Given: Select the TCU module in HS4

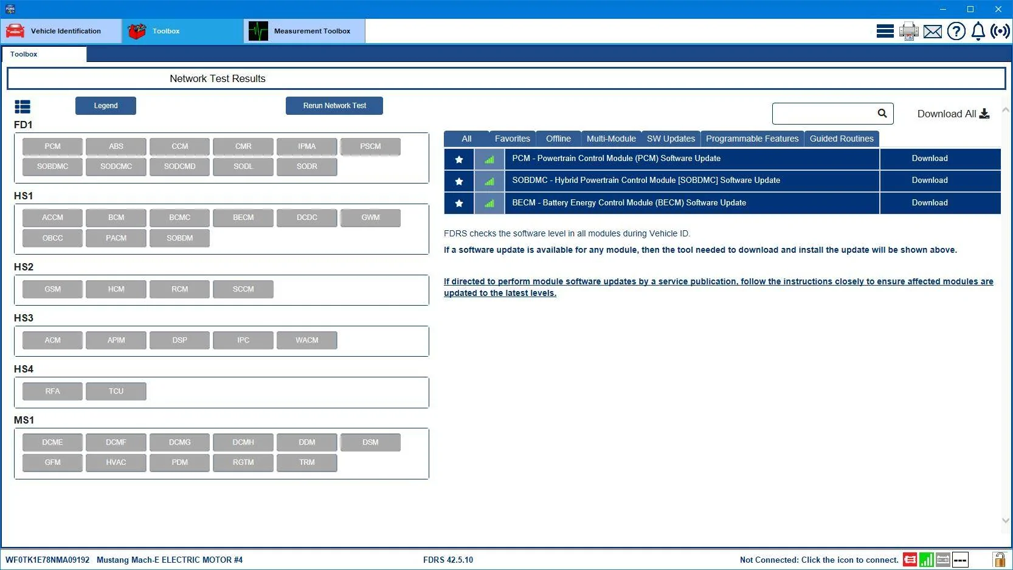Looking at the screenshot, I should point(116,391).
